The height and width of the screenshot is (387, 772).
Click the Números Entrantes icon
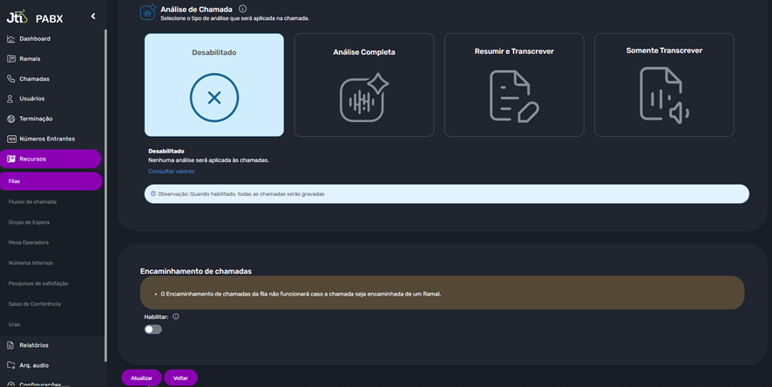(x=11, y=139)
